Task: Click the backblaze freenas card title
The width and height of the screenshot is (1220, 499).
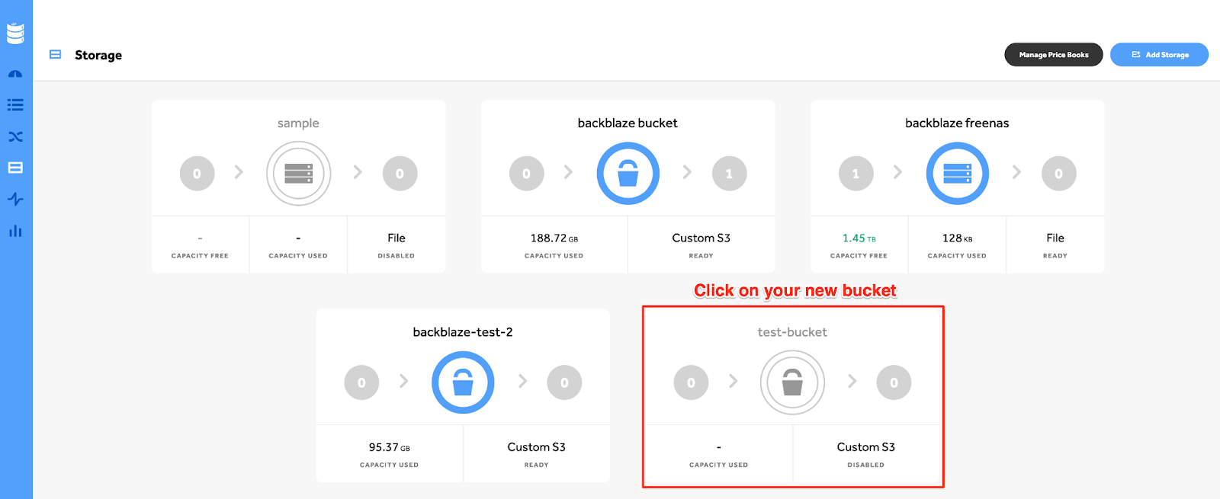Action: (957, 123)
